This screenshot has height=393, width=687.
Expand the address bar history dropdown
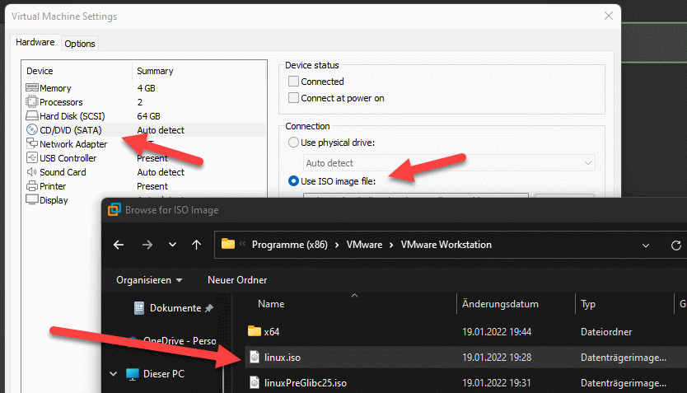coord(645,246)
